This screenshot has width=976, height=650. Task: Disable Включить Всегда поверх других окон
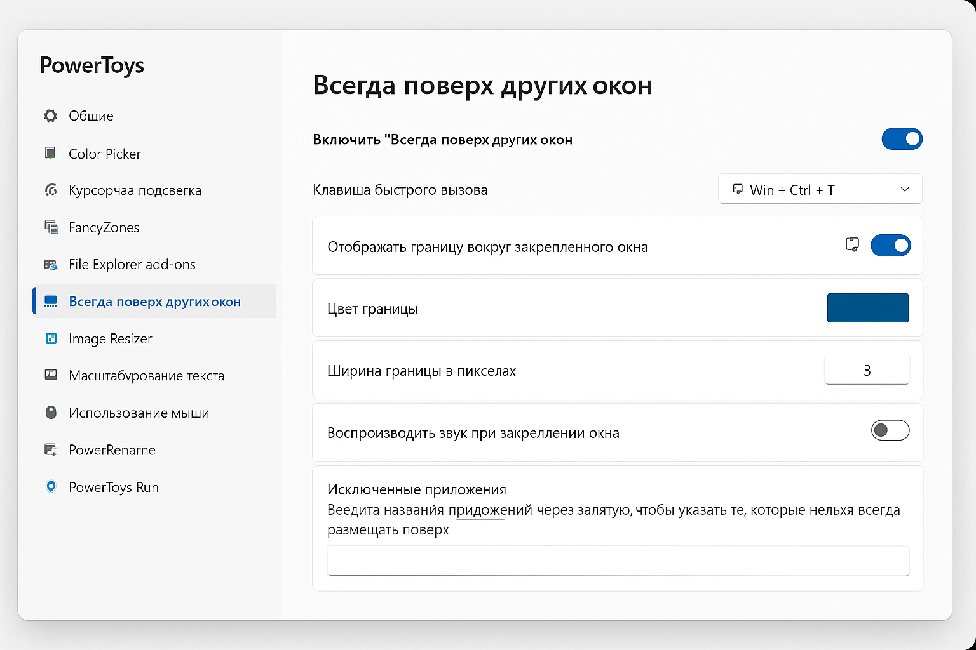point(902,139)
